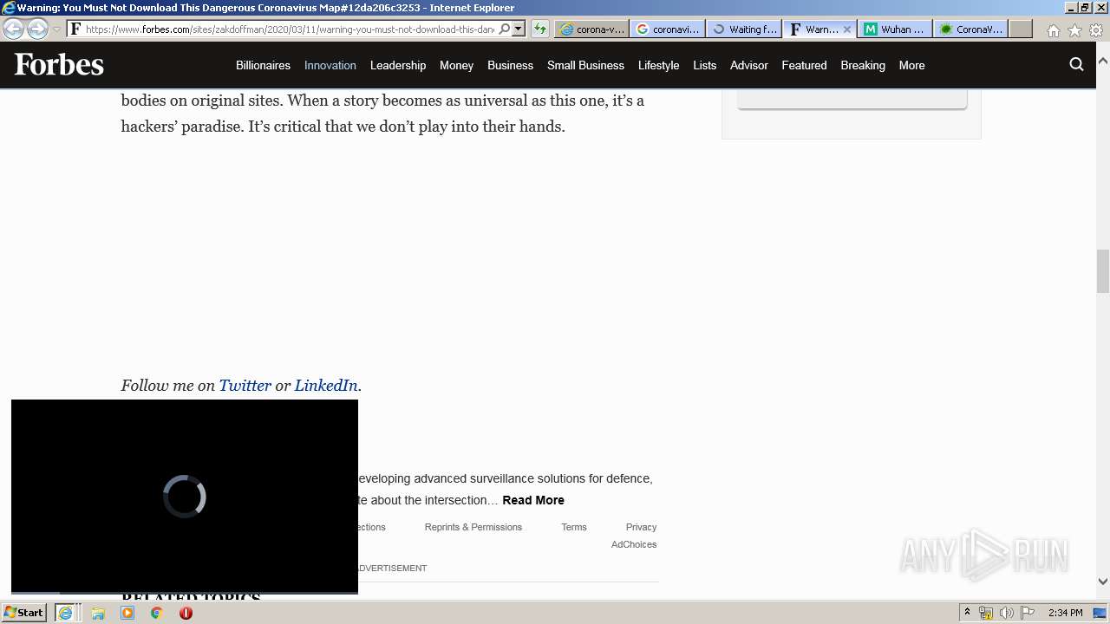Click the 2:34 PM clock
This screenshot has width=1110, height=624.
point(1065,613)
